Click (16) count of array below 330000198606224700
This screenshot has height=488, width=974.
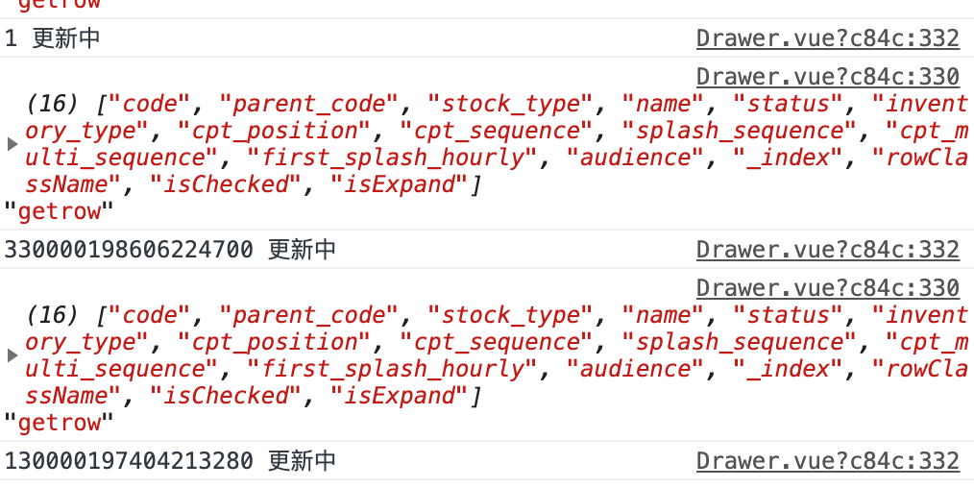[52, 315]
